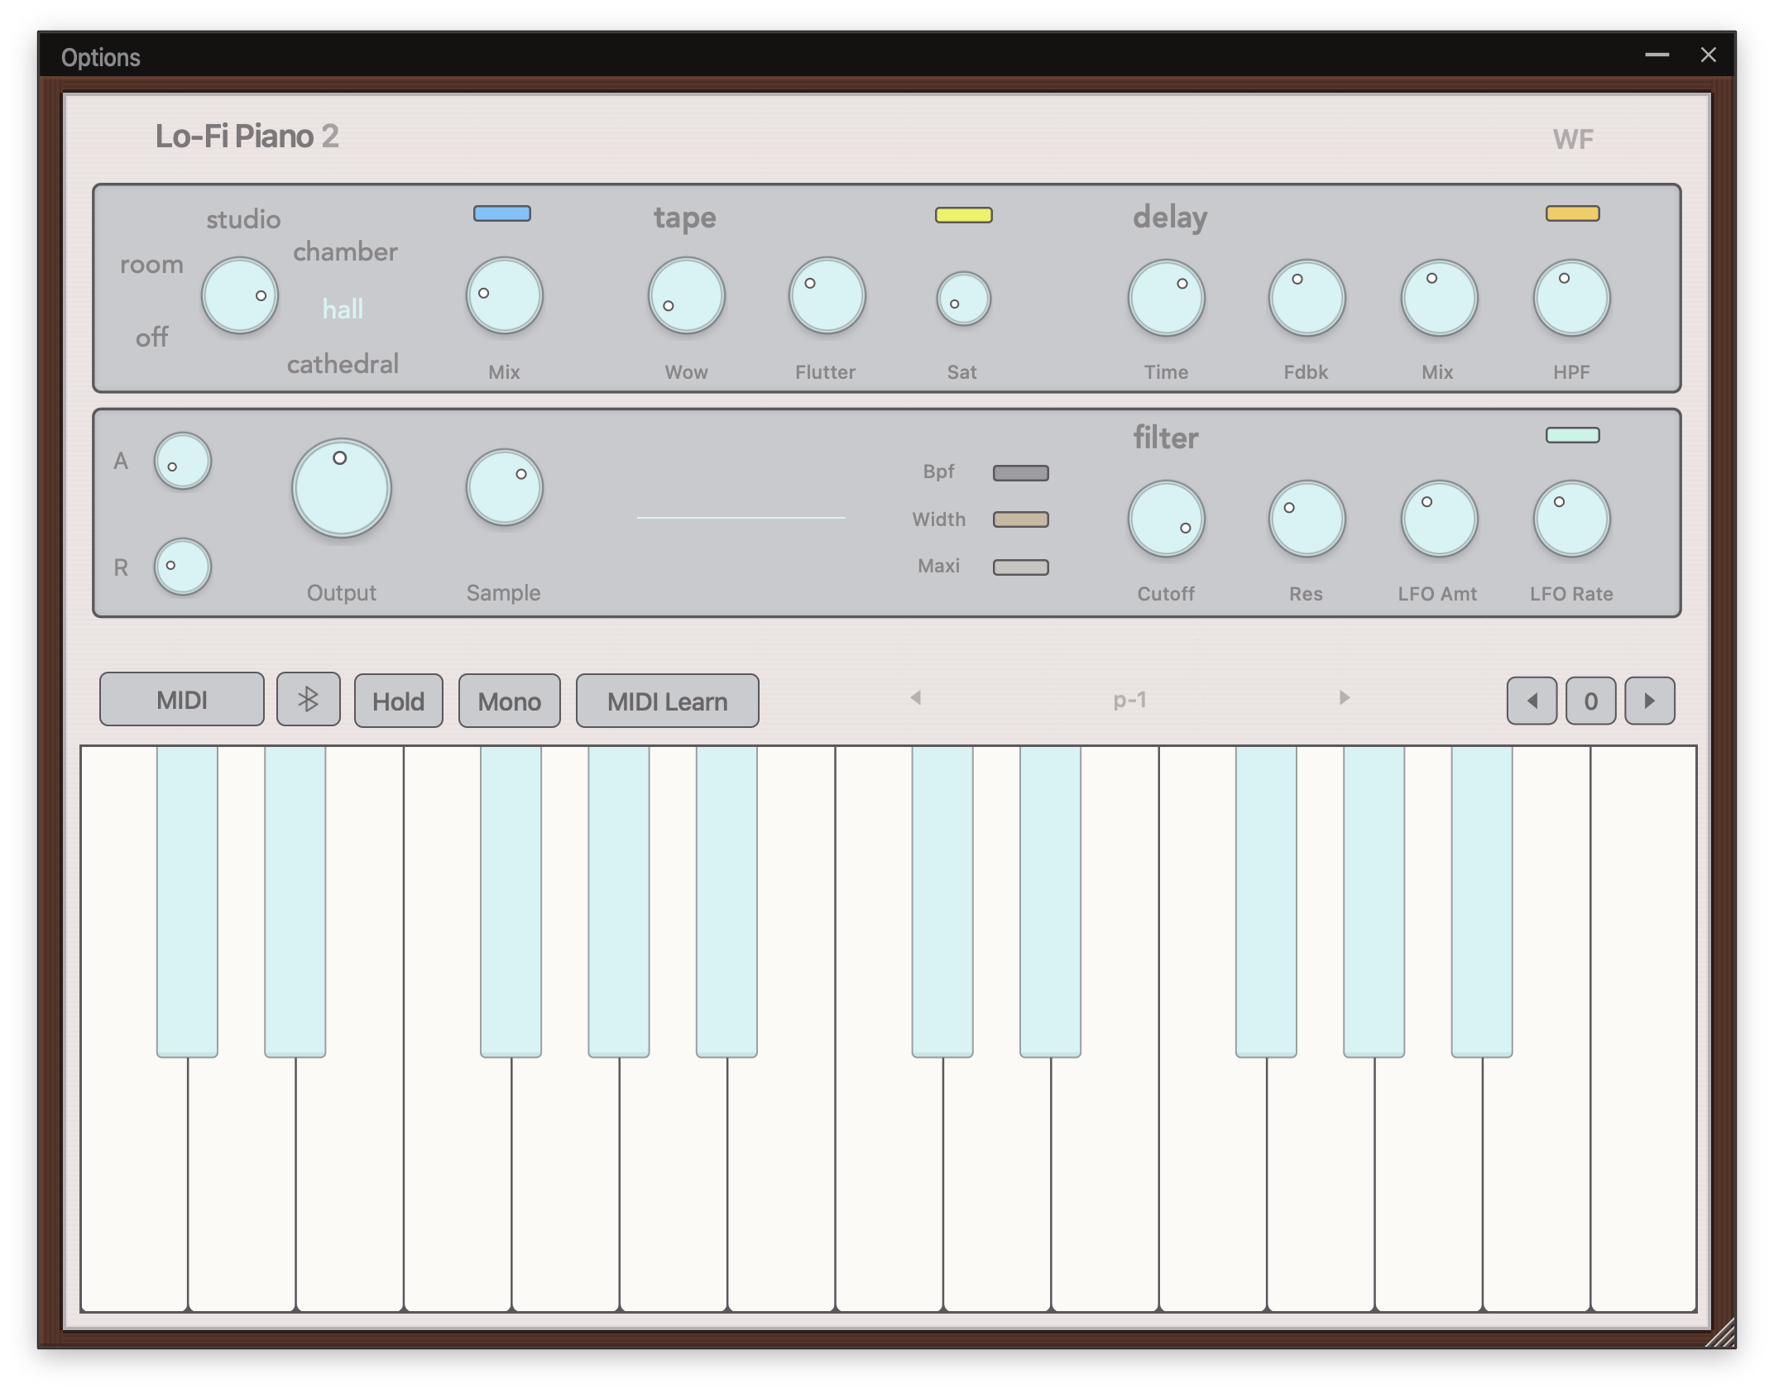
Task: Open the Options menu in title bar
Action: pos(101,57)
